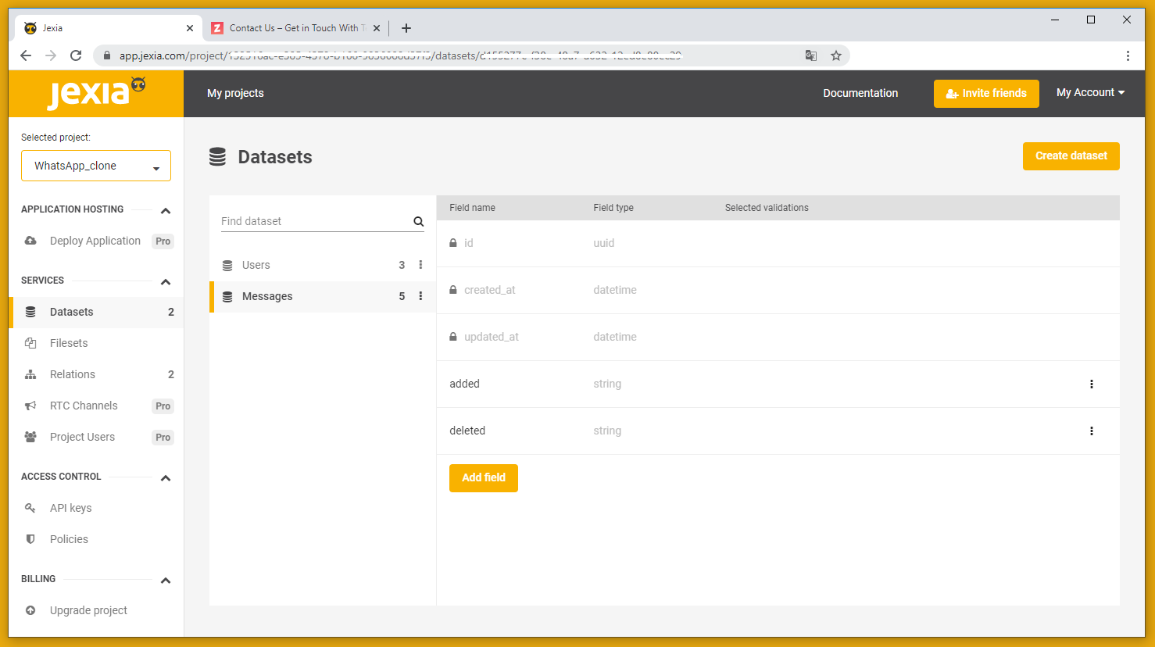Open the WhatsApp_clone project dropdown
The width and height of the screenshot is (1155, 647).
(x=96, y=166)
